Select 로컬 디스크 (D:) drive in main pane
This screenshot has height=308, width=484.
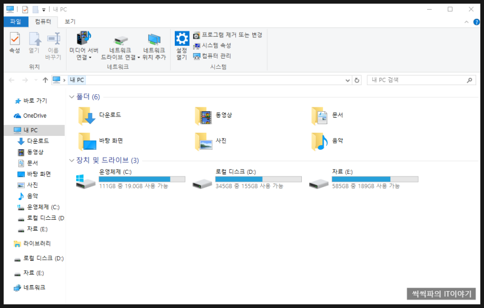coord(247,179)
